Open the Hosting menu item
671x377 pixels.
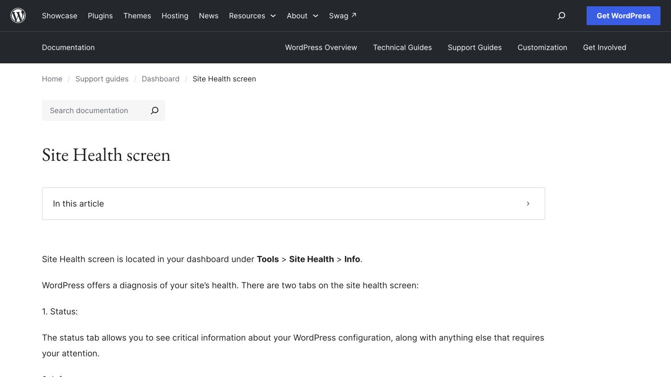(x=175, y=16)
